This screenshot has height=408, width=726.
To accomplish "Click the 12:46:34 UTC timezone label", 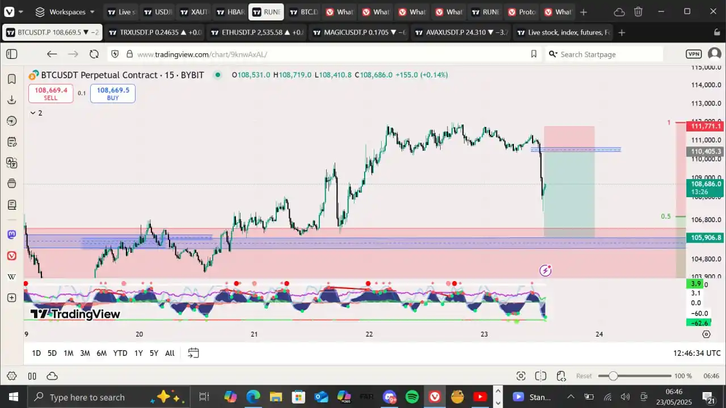I will 697,353.
